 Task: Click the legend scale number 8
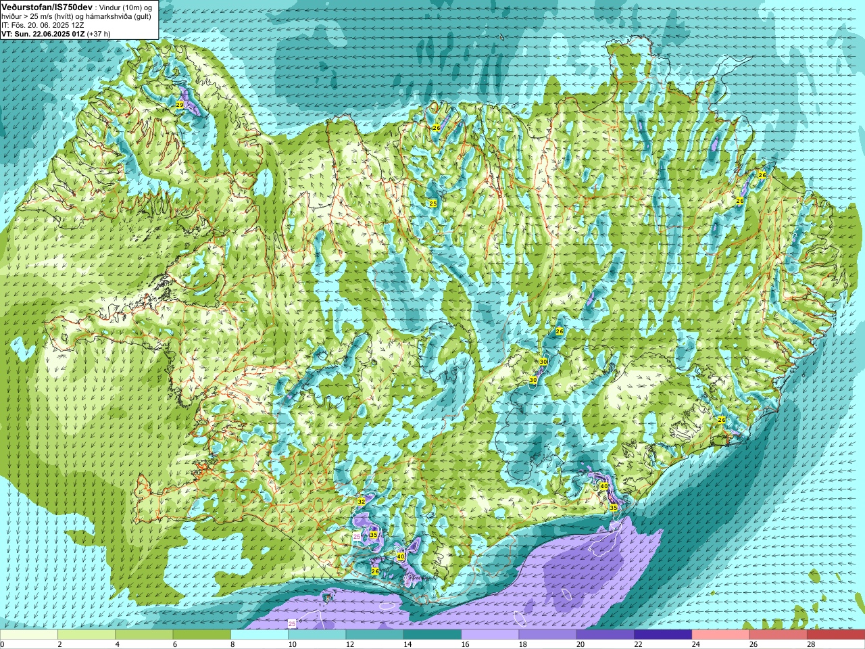[232, 644]
